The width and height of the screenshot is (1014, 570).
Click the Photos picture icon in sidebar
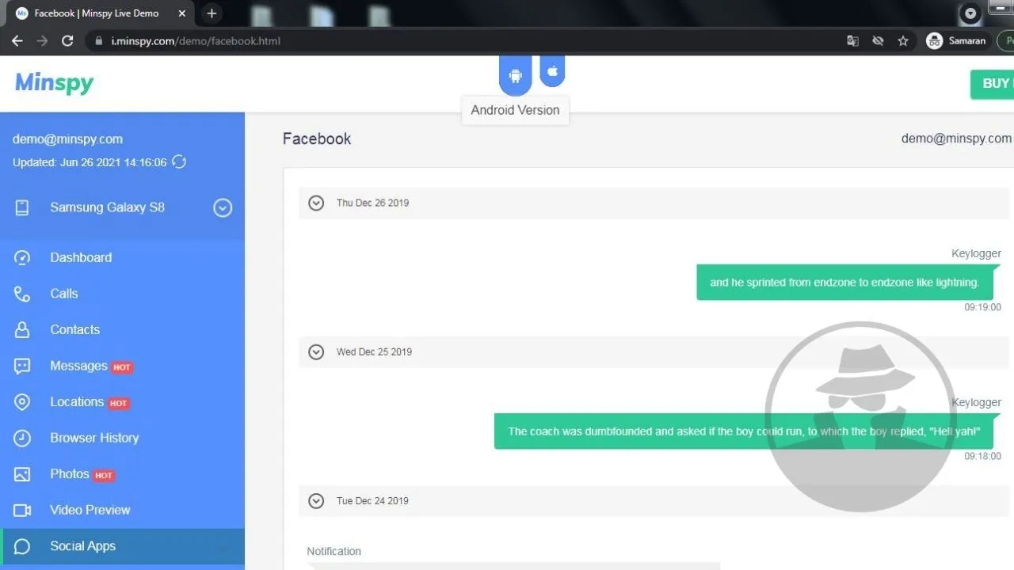[x=22, y=474]
